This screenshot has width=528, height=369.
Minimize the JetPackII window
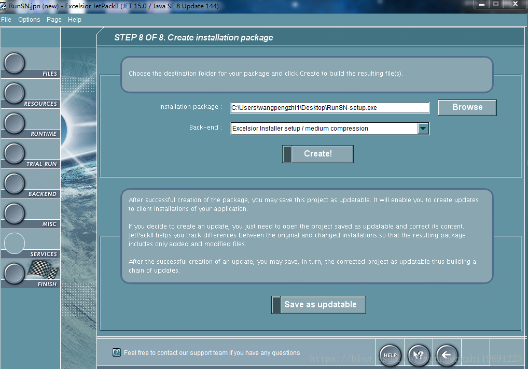point(481,4)
